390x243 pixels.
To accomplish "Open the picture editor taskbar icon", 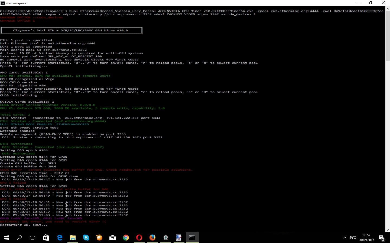I will click(179, 238).
